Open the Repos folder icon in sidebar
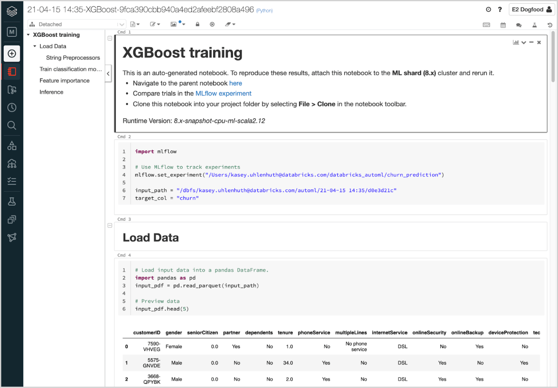This screenshot has width=558, height=388. tap(12, 90)
